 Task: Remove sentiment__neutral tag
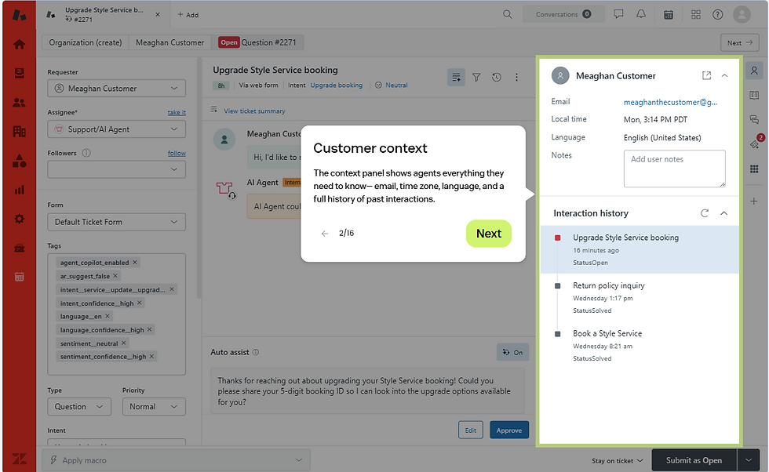point(124,343)
